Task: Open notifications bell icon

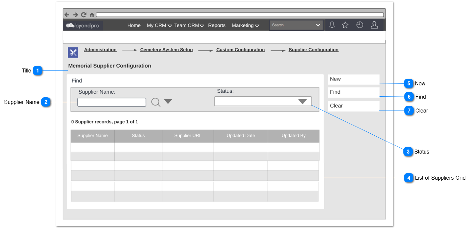Action: tap(332, 25)
